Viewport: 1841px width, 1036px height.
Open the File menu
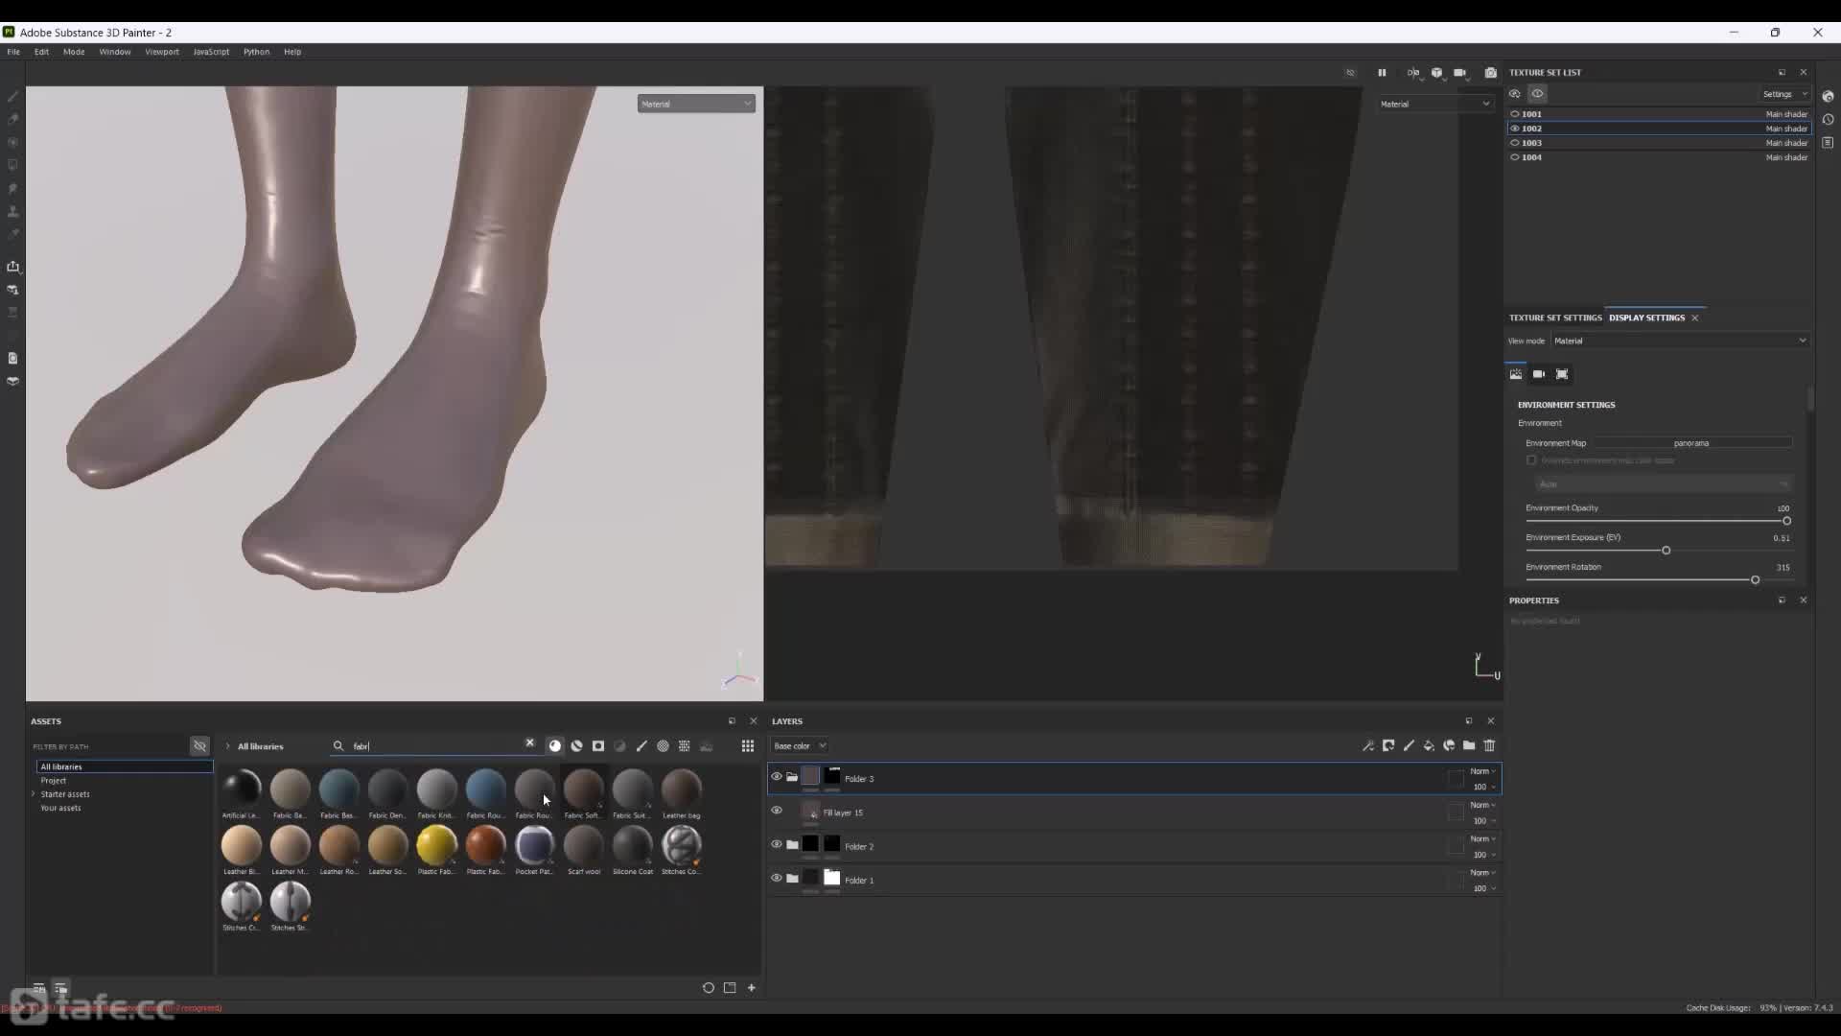click(x=13, y=52)
